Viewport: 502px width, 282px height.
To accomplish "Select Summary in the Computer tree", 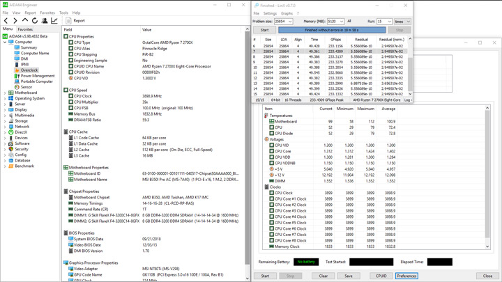I will tap(29, 47).
